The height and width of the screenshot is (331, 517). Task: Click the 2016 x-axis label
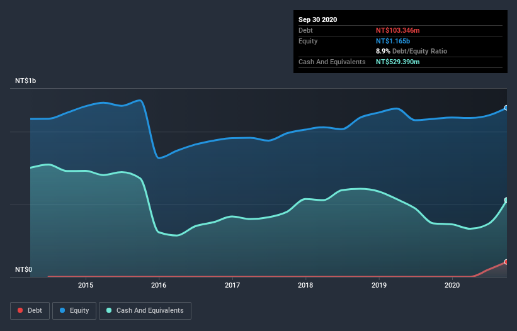(x=159, y=285)
